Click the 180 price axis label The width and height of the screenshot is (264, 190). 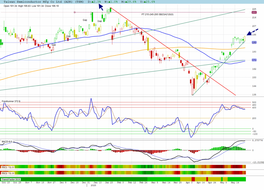[254, 52]
